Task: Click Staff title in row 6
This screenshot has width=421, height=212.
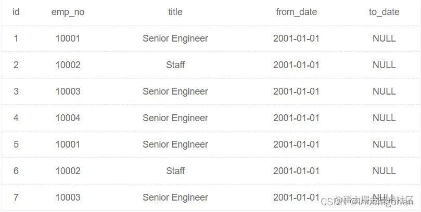Action: 175,171
